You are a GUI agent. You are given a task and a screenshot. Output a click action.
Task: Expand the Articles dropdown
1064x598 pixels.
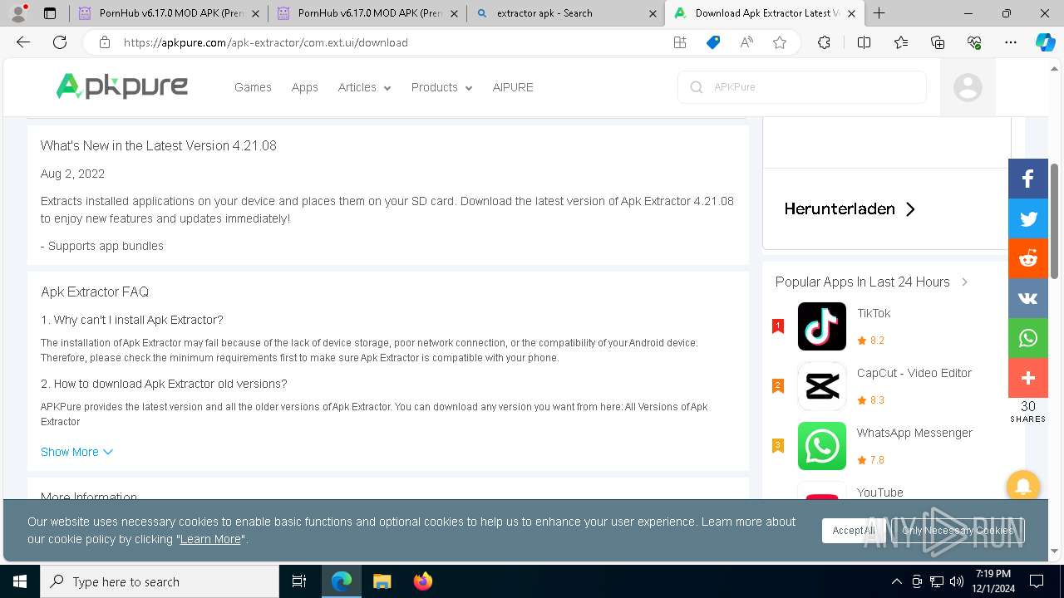(x=364, y=87)
